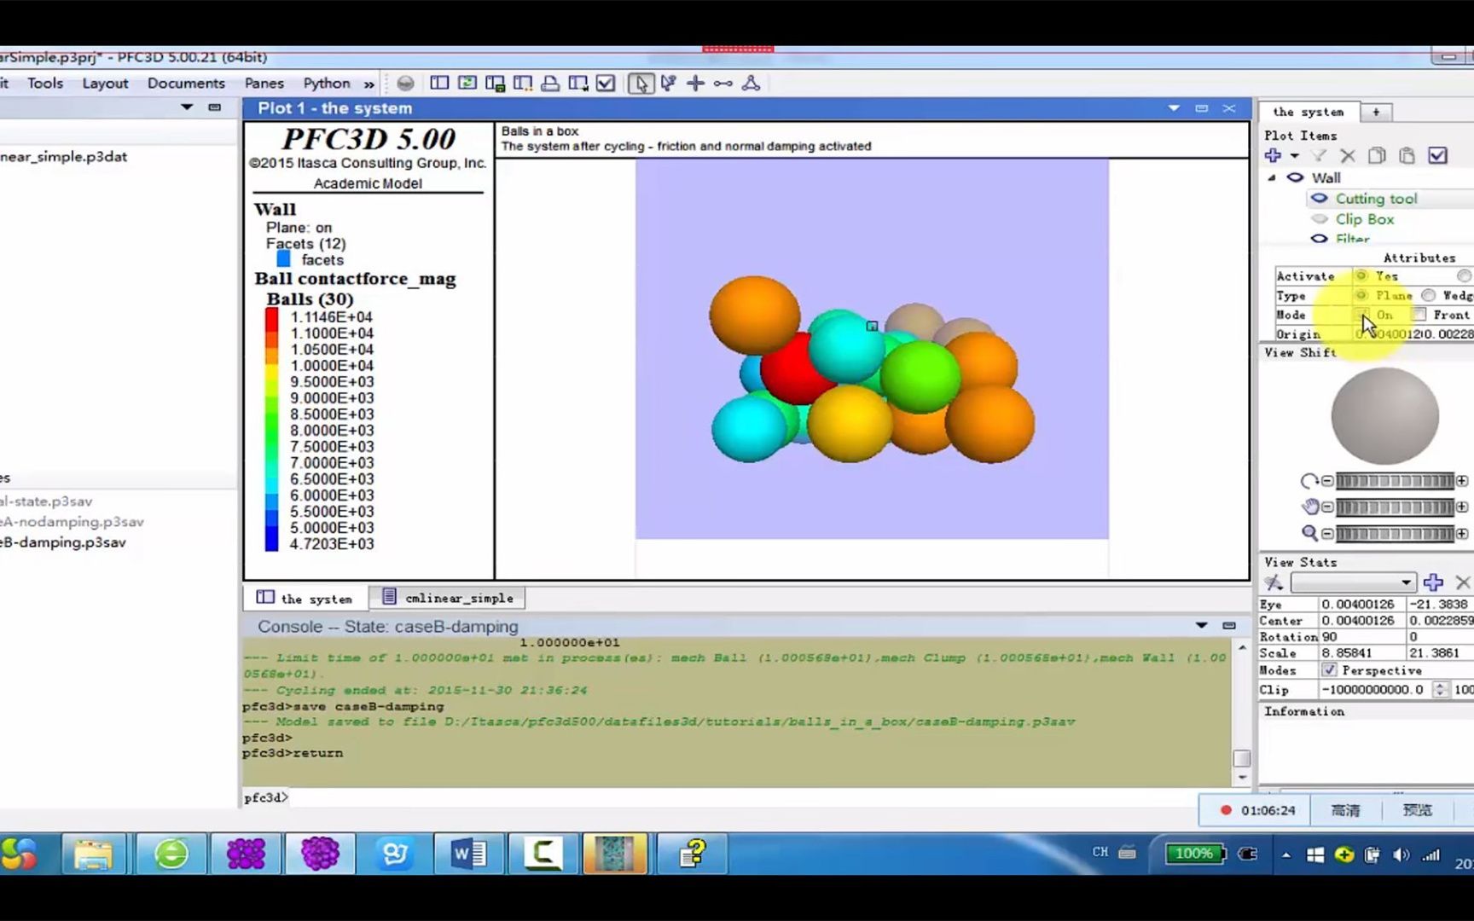Toggle the Perspective mode checkbox
Viewport: 1474px width, 921px height.
(x=1329, y=670)
